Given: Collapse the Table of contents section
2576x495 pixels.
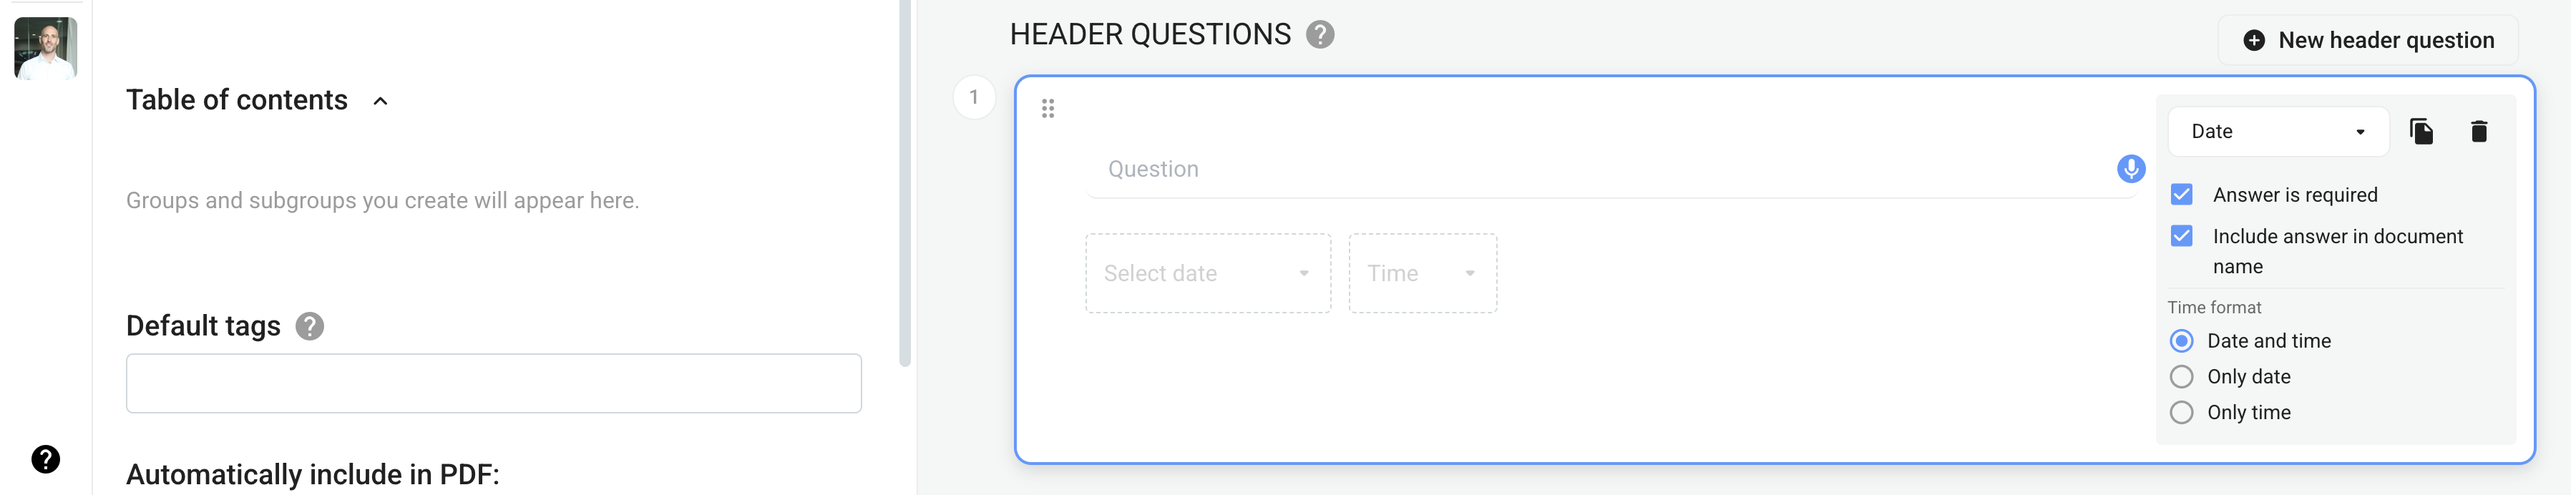Looking at the screenshot, I should tap(380, 101).
